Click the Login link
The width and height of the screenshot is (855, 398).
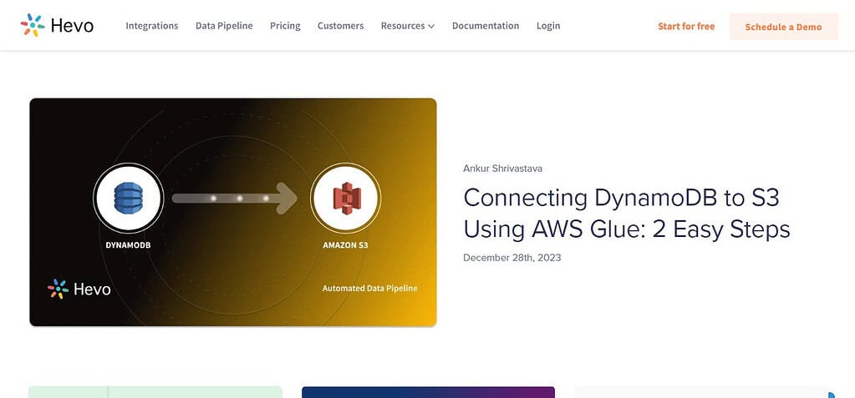[548, 26]
